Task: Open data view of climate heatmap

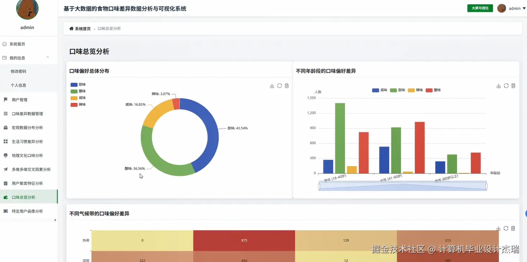Action: coord(513,229)
